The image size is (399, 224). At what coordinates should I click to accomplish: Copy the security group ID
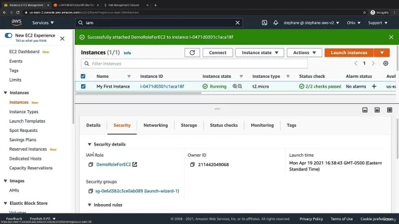pyautogui.click(x=90, y=191)
